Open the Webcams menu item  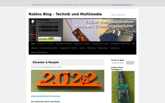click(35, 48)
